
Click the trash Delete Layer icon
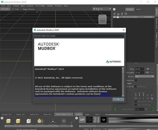tap(122, 14)
